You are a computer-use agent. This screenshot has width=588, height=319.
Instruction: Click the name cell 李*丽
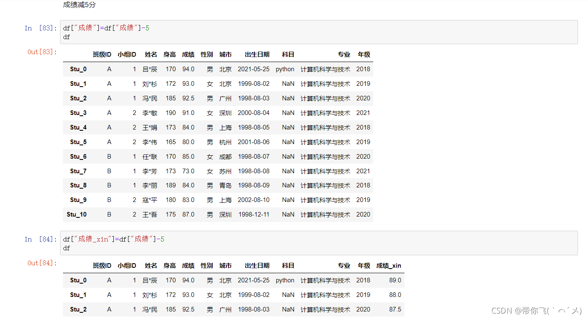tap(150, 185)
